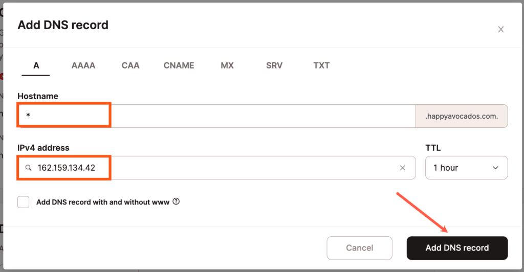This screenshot has width=524, height=272.
Task: Click the black Add DNS record button
Action: (457, 248)
